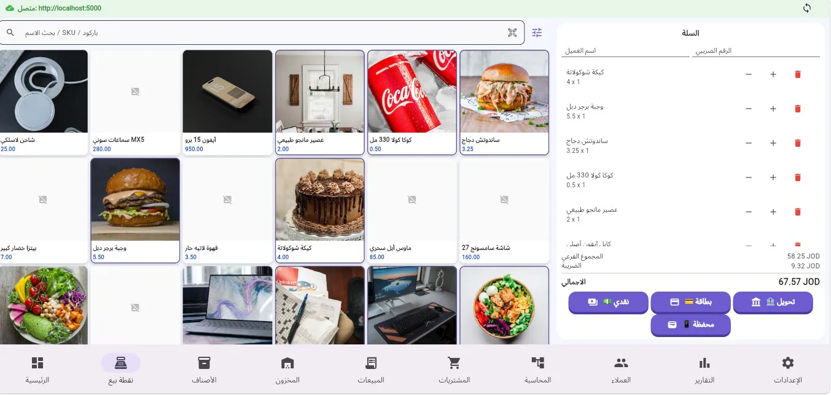Click the sync refresh icon in top bar
Image resolution: width=831 pixels, height=396 pixels.
[807, 8]
